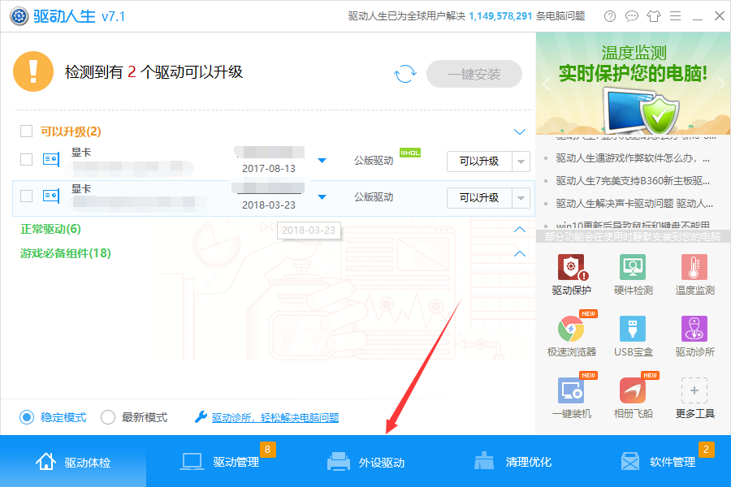Click the 一键安装 button
The width and height of the screenshot is (731, 487).
click(x=474, y=74)
